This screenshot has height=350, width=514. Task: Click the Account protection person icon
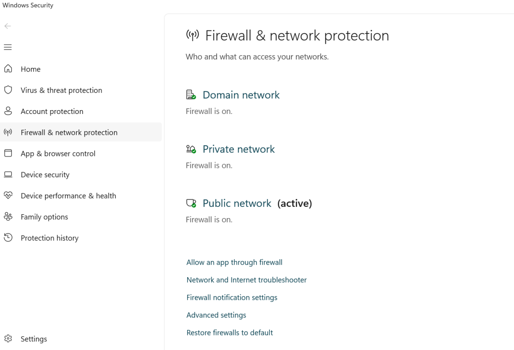(8, 111)
